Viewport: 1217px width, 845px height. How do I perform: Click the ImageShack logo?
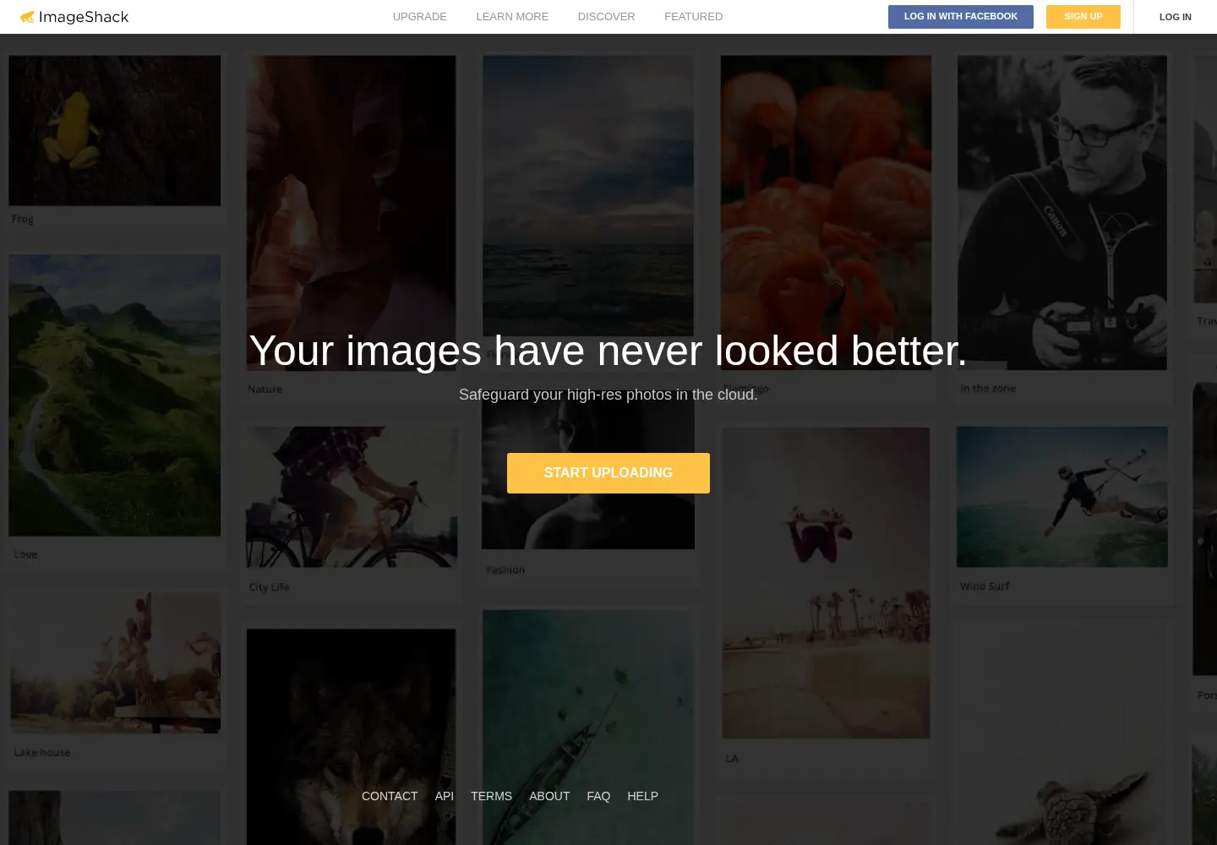74,17
